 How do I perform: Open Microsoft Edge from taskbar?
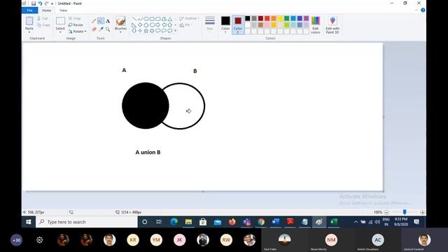click(x=174, y=222)
